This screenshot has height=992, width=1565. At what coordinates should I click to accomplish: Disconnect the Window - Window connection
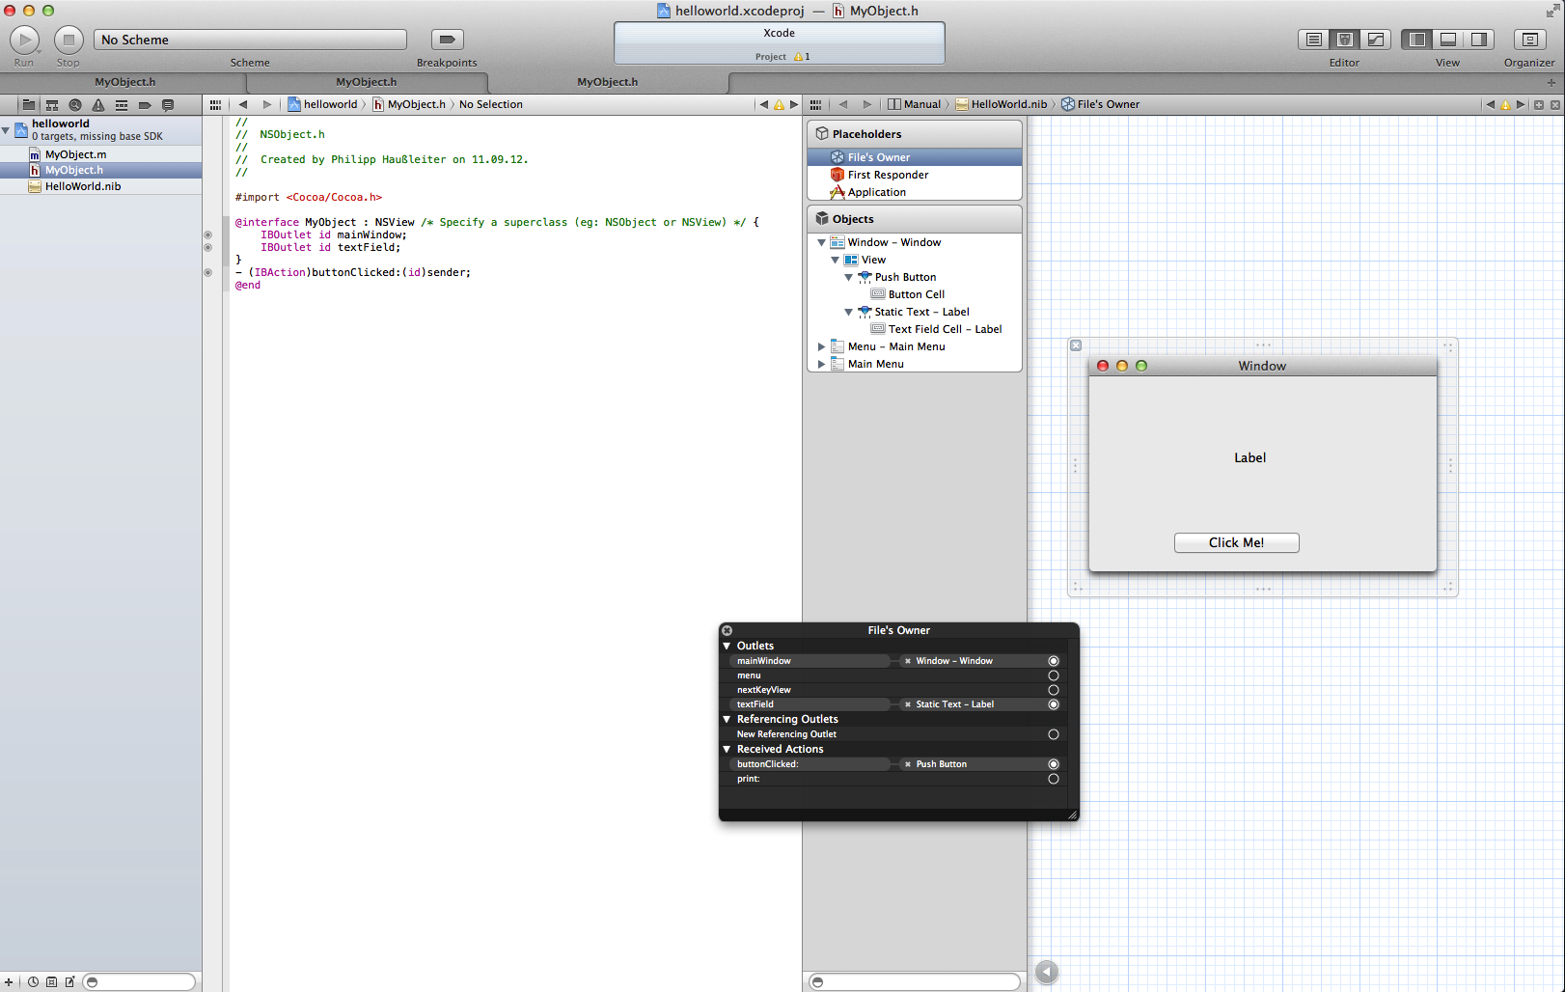908,661
